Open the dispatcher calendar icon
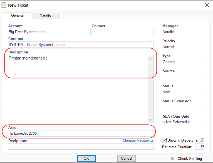Viewport: 213px width, 163px height. (x=202, y=140)
